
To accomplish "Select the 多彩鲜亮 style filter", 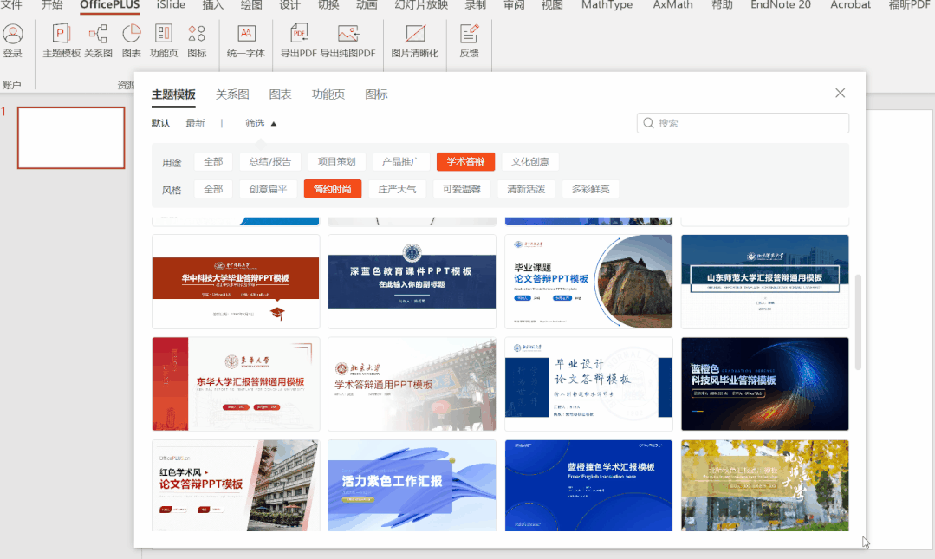I will (590, 189).
